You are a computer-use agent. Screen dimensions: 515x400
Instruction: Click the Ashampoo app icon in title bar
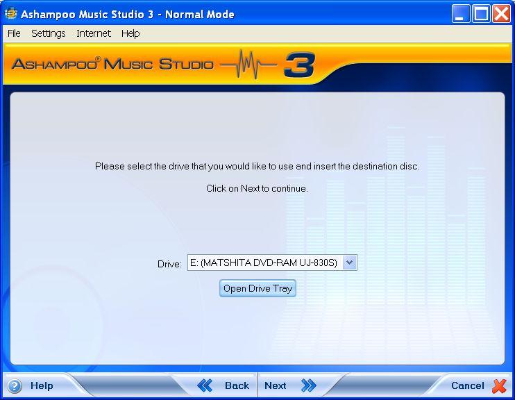[10, 14]
